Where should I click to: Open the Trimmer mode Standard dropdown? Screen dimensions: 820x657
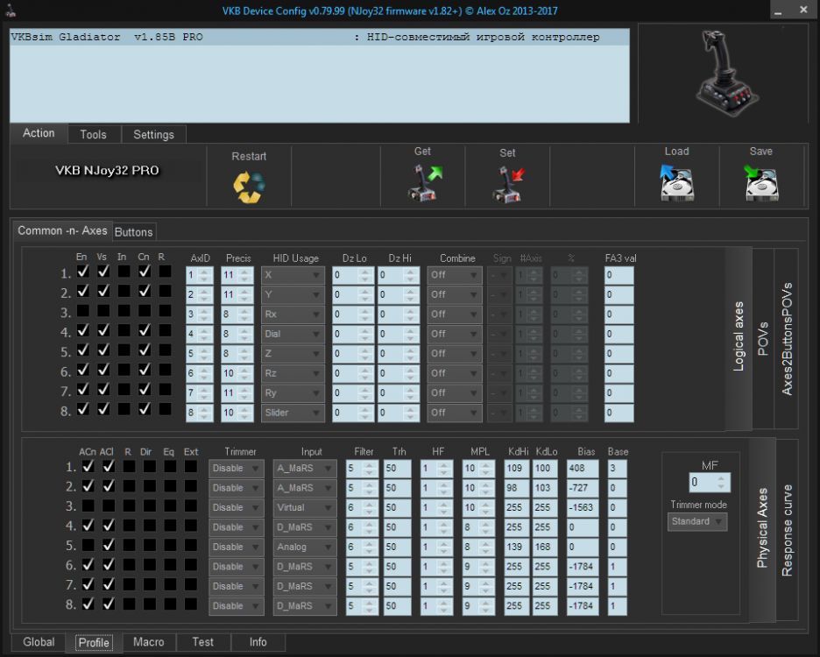pyautogui.click(x=697, y=521)
